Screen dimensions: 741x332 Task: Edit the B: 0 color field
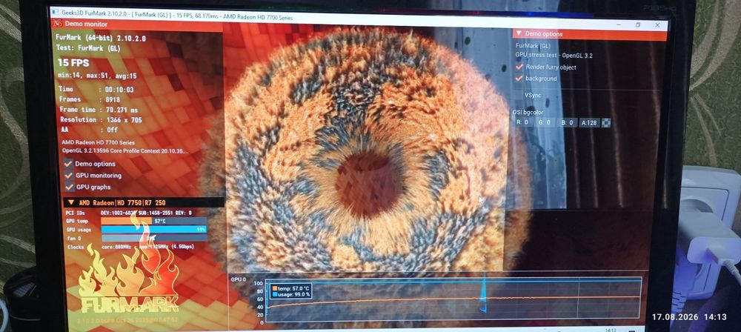[567, 123]
